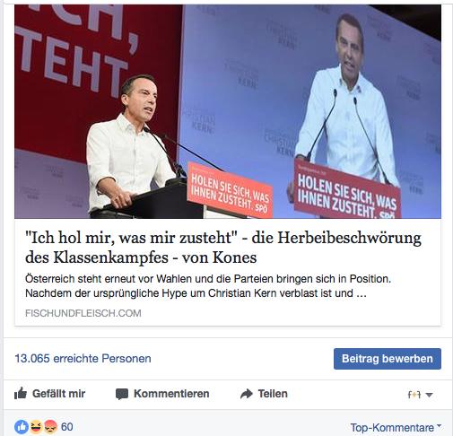Click the share arrow icon
The height and width of the screenshot is (436, 453).
[247, 394]
